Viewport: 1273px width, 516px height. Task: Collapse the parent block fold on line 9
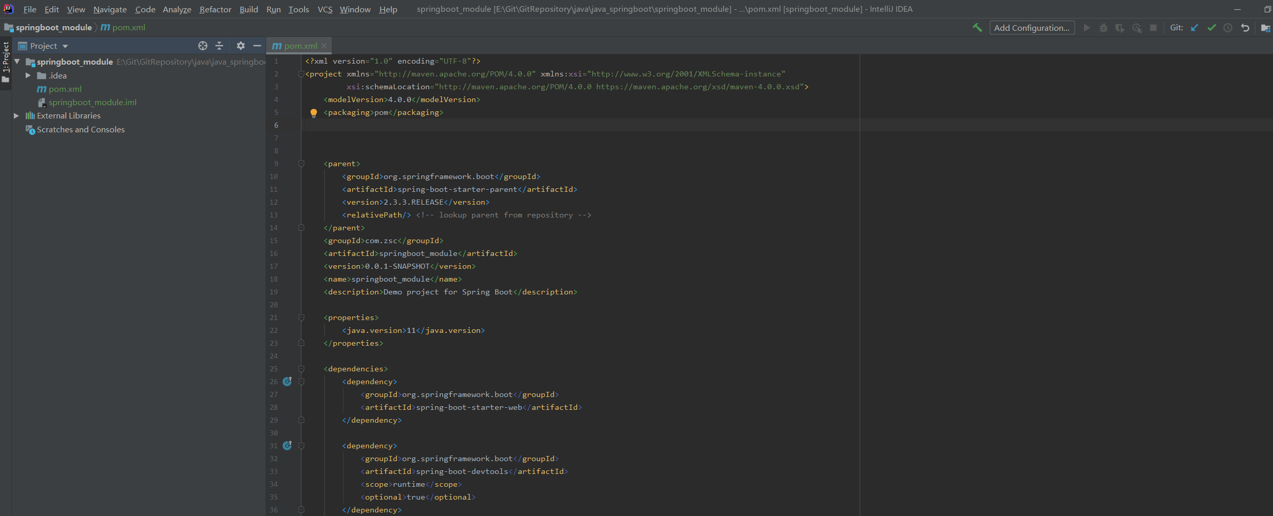(301, 164)
